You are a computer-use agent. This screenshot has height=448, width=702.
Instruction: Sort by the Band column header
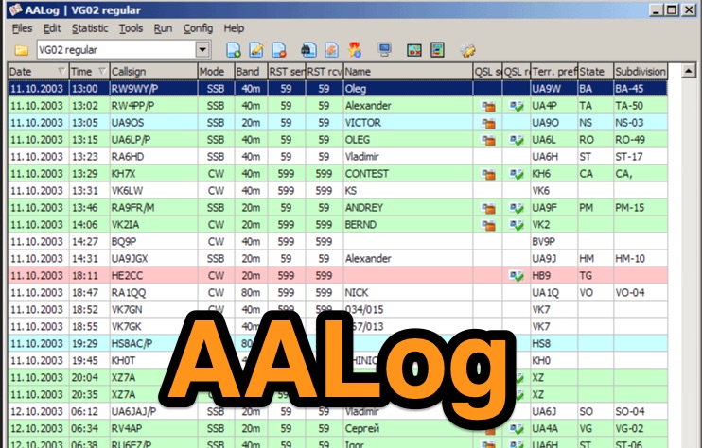point(251,71)
